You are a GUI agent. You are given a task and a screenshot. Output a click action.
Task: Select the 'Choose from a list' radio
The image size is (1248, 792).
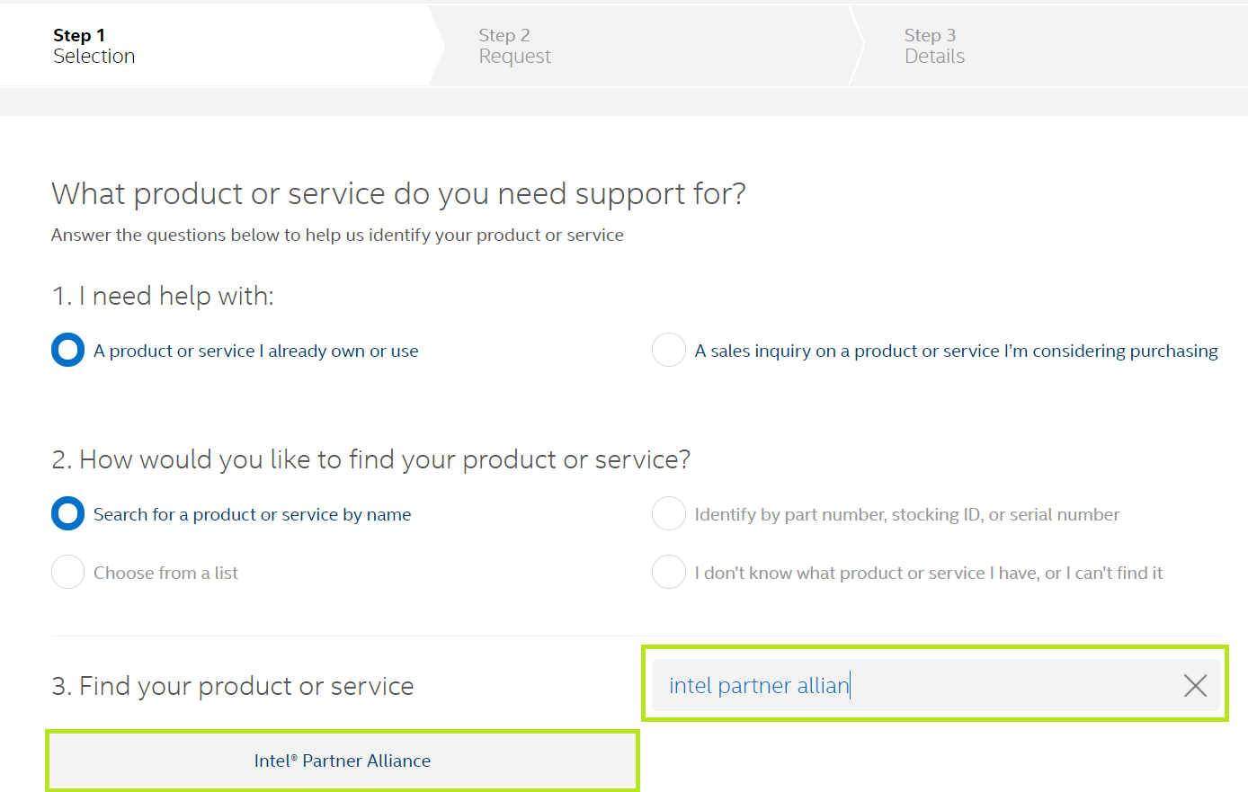pos(67,573)
